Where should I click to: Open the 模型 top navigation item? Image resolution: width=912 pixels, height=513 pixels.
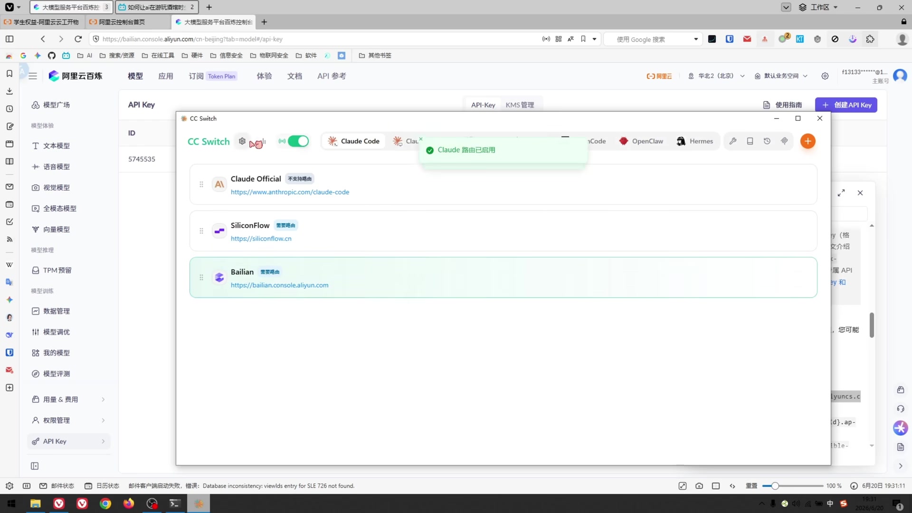point(135,76)
